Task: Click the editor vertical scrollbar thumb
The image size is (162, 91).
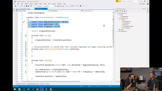Action: [x=113, y=31]
